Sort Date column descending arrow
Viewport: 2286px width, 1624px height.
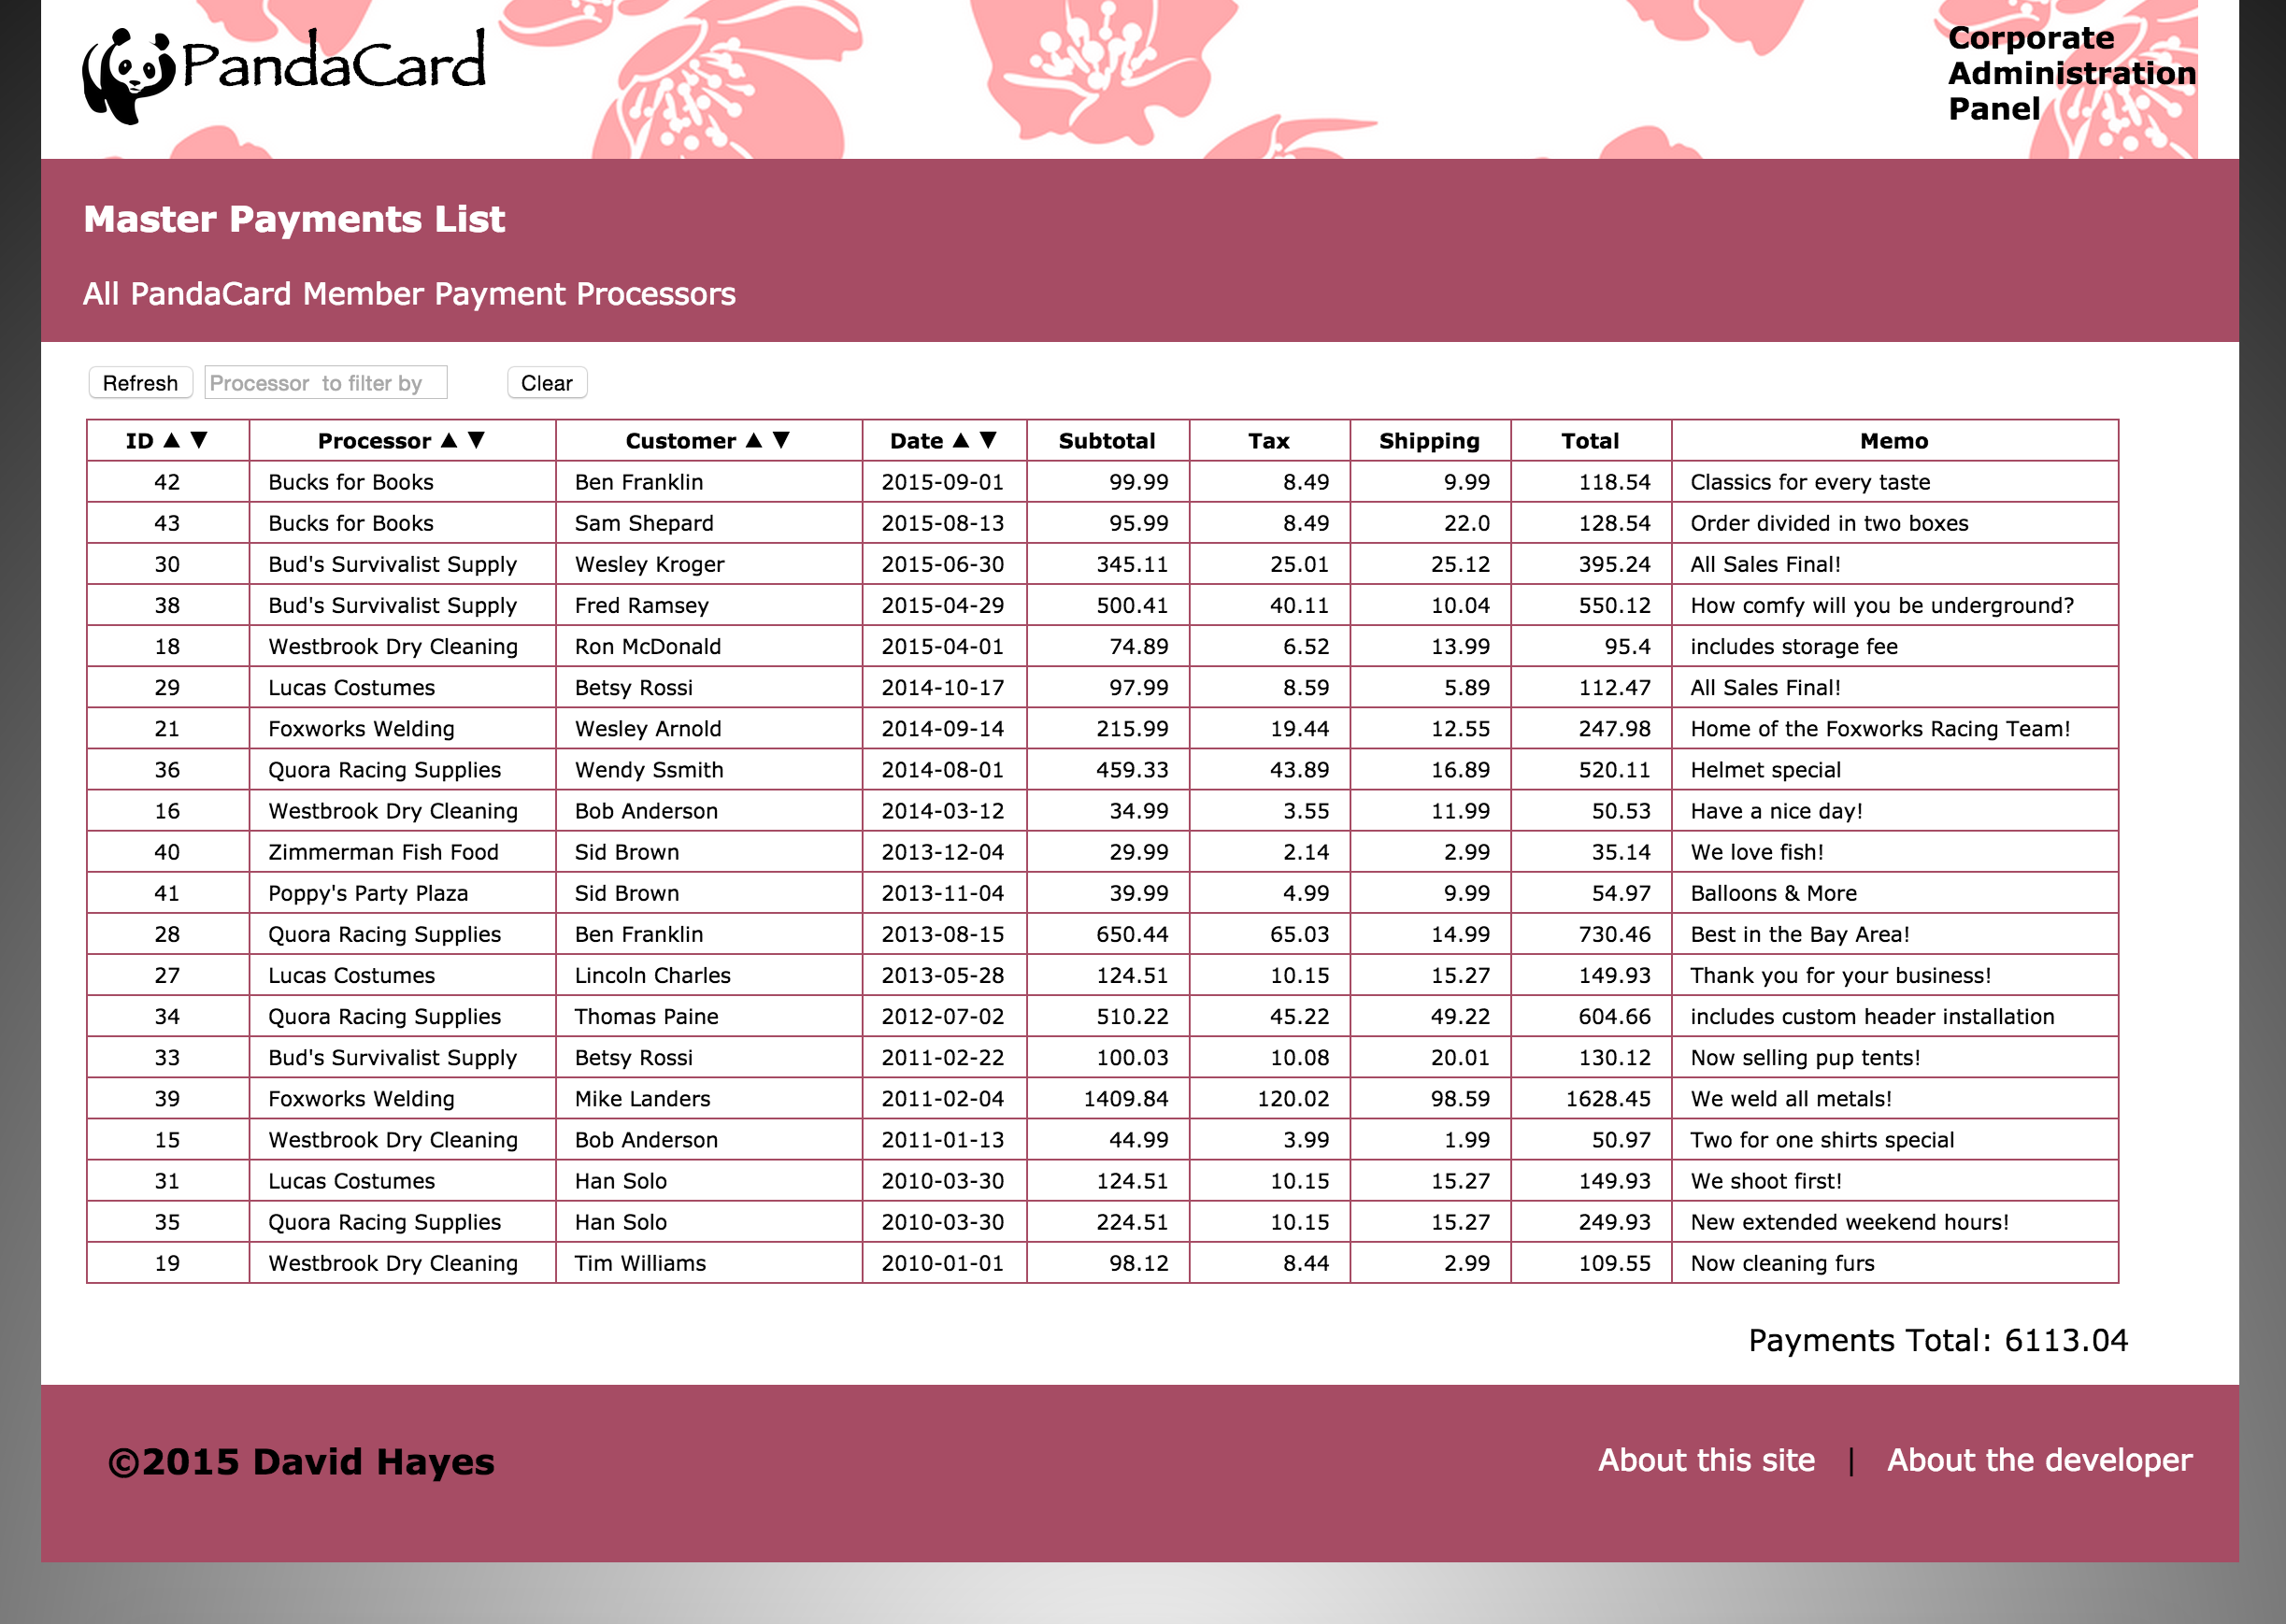tap(988, 440)
